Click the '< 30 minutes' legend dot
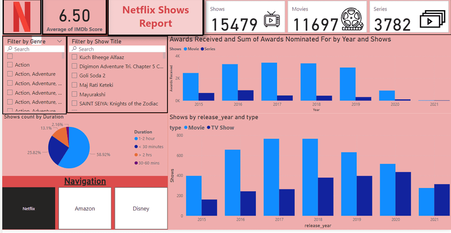Screen dimensions: 451x233 [136, 147]
